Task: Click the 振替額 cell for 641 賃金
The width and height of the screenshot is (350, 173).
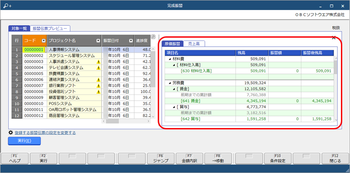Action: (285, 101)
